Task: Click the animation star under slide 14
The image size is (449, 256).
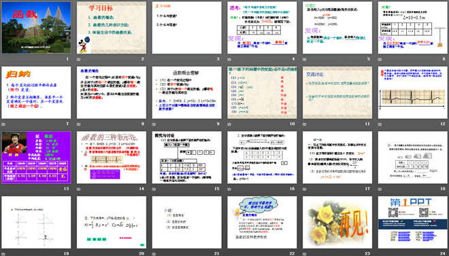Action: coord(78,189)
